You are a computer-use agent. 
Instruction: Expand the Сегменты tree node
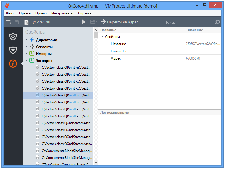[x=26, y=47]
